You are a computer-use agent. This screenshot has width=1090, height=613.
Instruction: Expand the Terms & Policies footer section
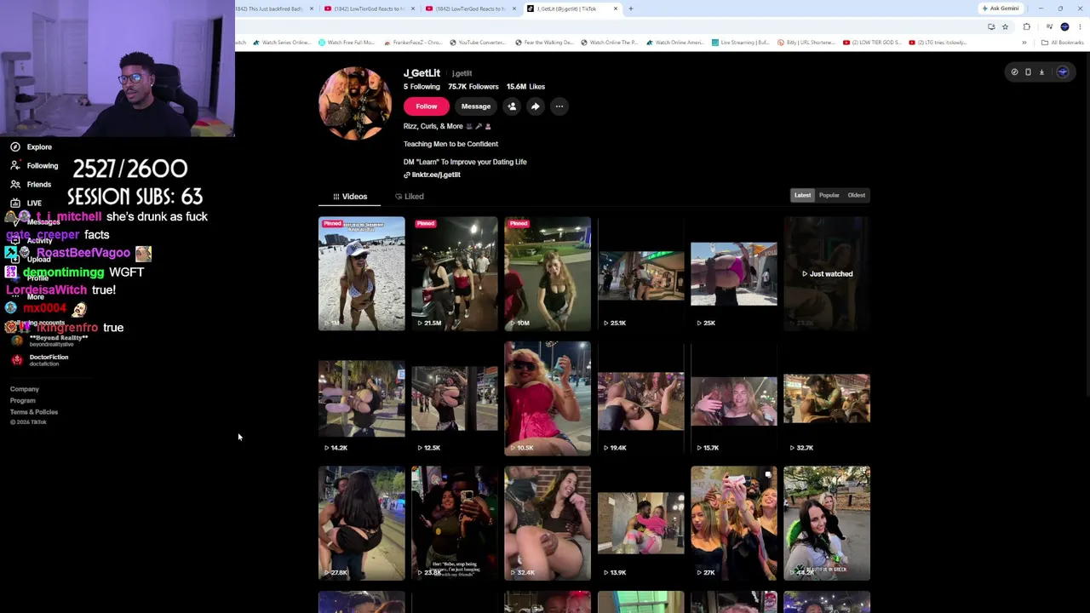tap(34, 412)
